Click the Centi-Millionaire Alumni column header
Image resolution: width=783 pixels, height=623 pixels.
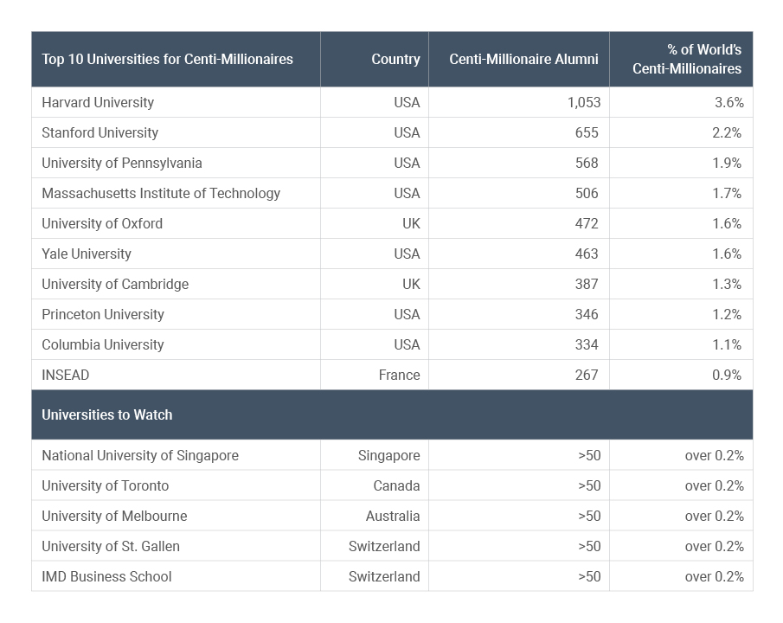(x=523, y=59)
